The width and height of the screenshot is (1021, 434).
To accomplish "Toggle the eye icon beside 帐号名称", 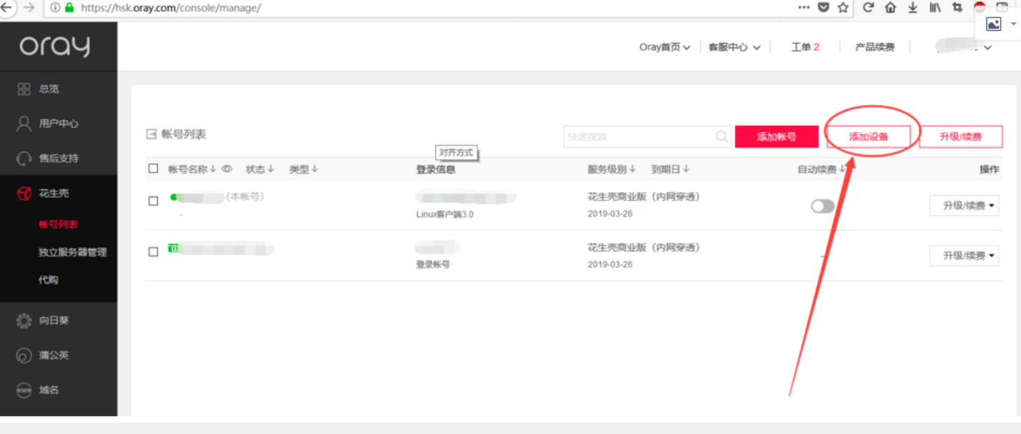I will 227,169.
